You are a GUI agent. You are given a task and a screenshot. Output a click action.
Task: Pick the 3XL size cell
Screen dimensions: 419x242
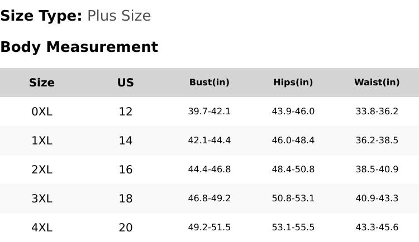(x=42, y=199)
